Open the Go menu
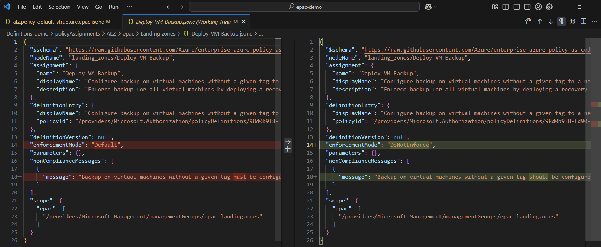Viewport: 601px width, 247px height. (99, 7)
